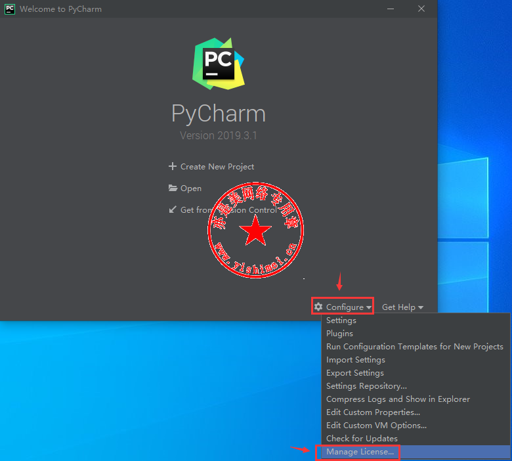Expand the Get Help dropdown

[402, 307]
